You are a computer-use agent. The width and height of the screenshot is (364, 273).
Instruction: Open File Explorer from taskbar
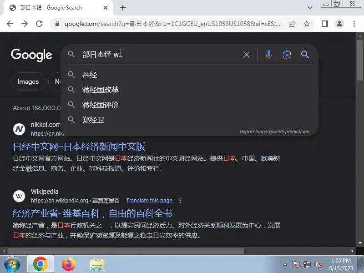click(x=97, y=264)
